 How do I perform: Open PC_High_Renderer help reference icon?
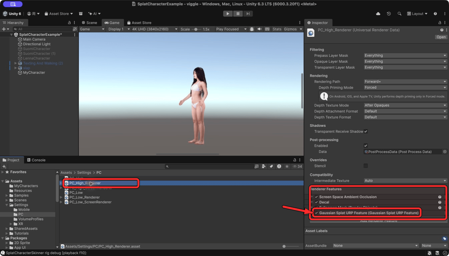point(442,30)
